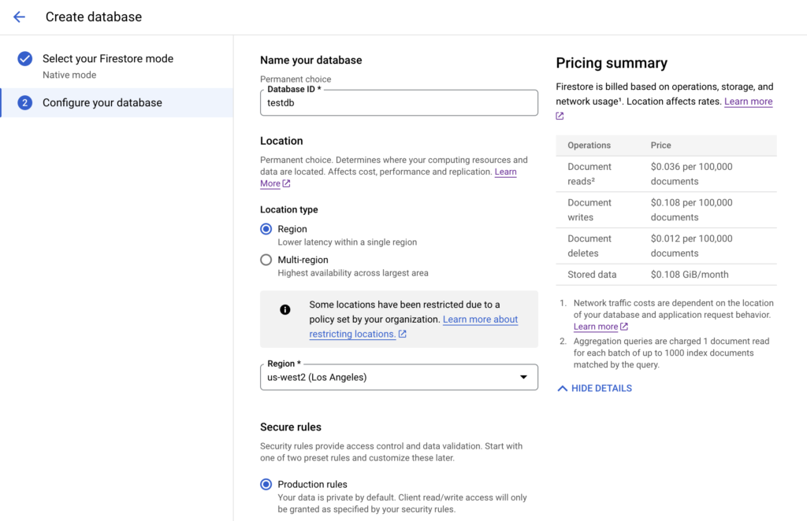807x521 pixels.
Task: Click the completed step checkmark icon
Action: coord(24,59)
